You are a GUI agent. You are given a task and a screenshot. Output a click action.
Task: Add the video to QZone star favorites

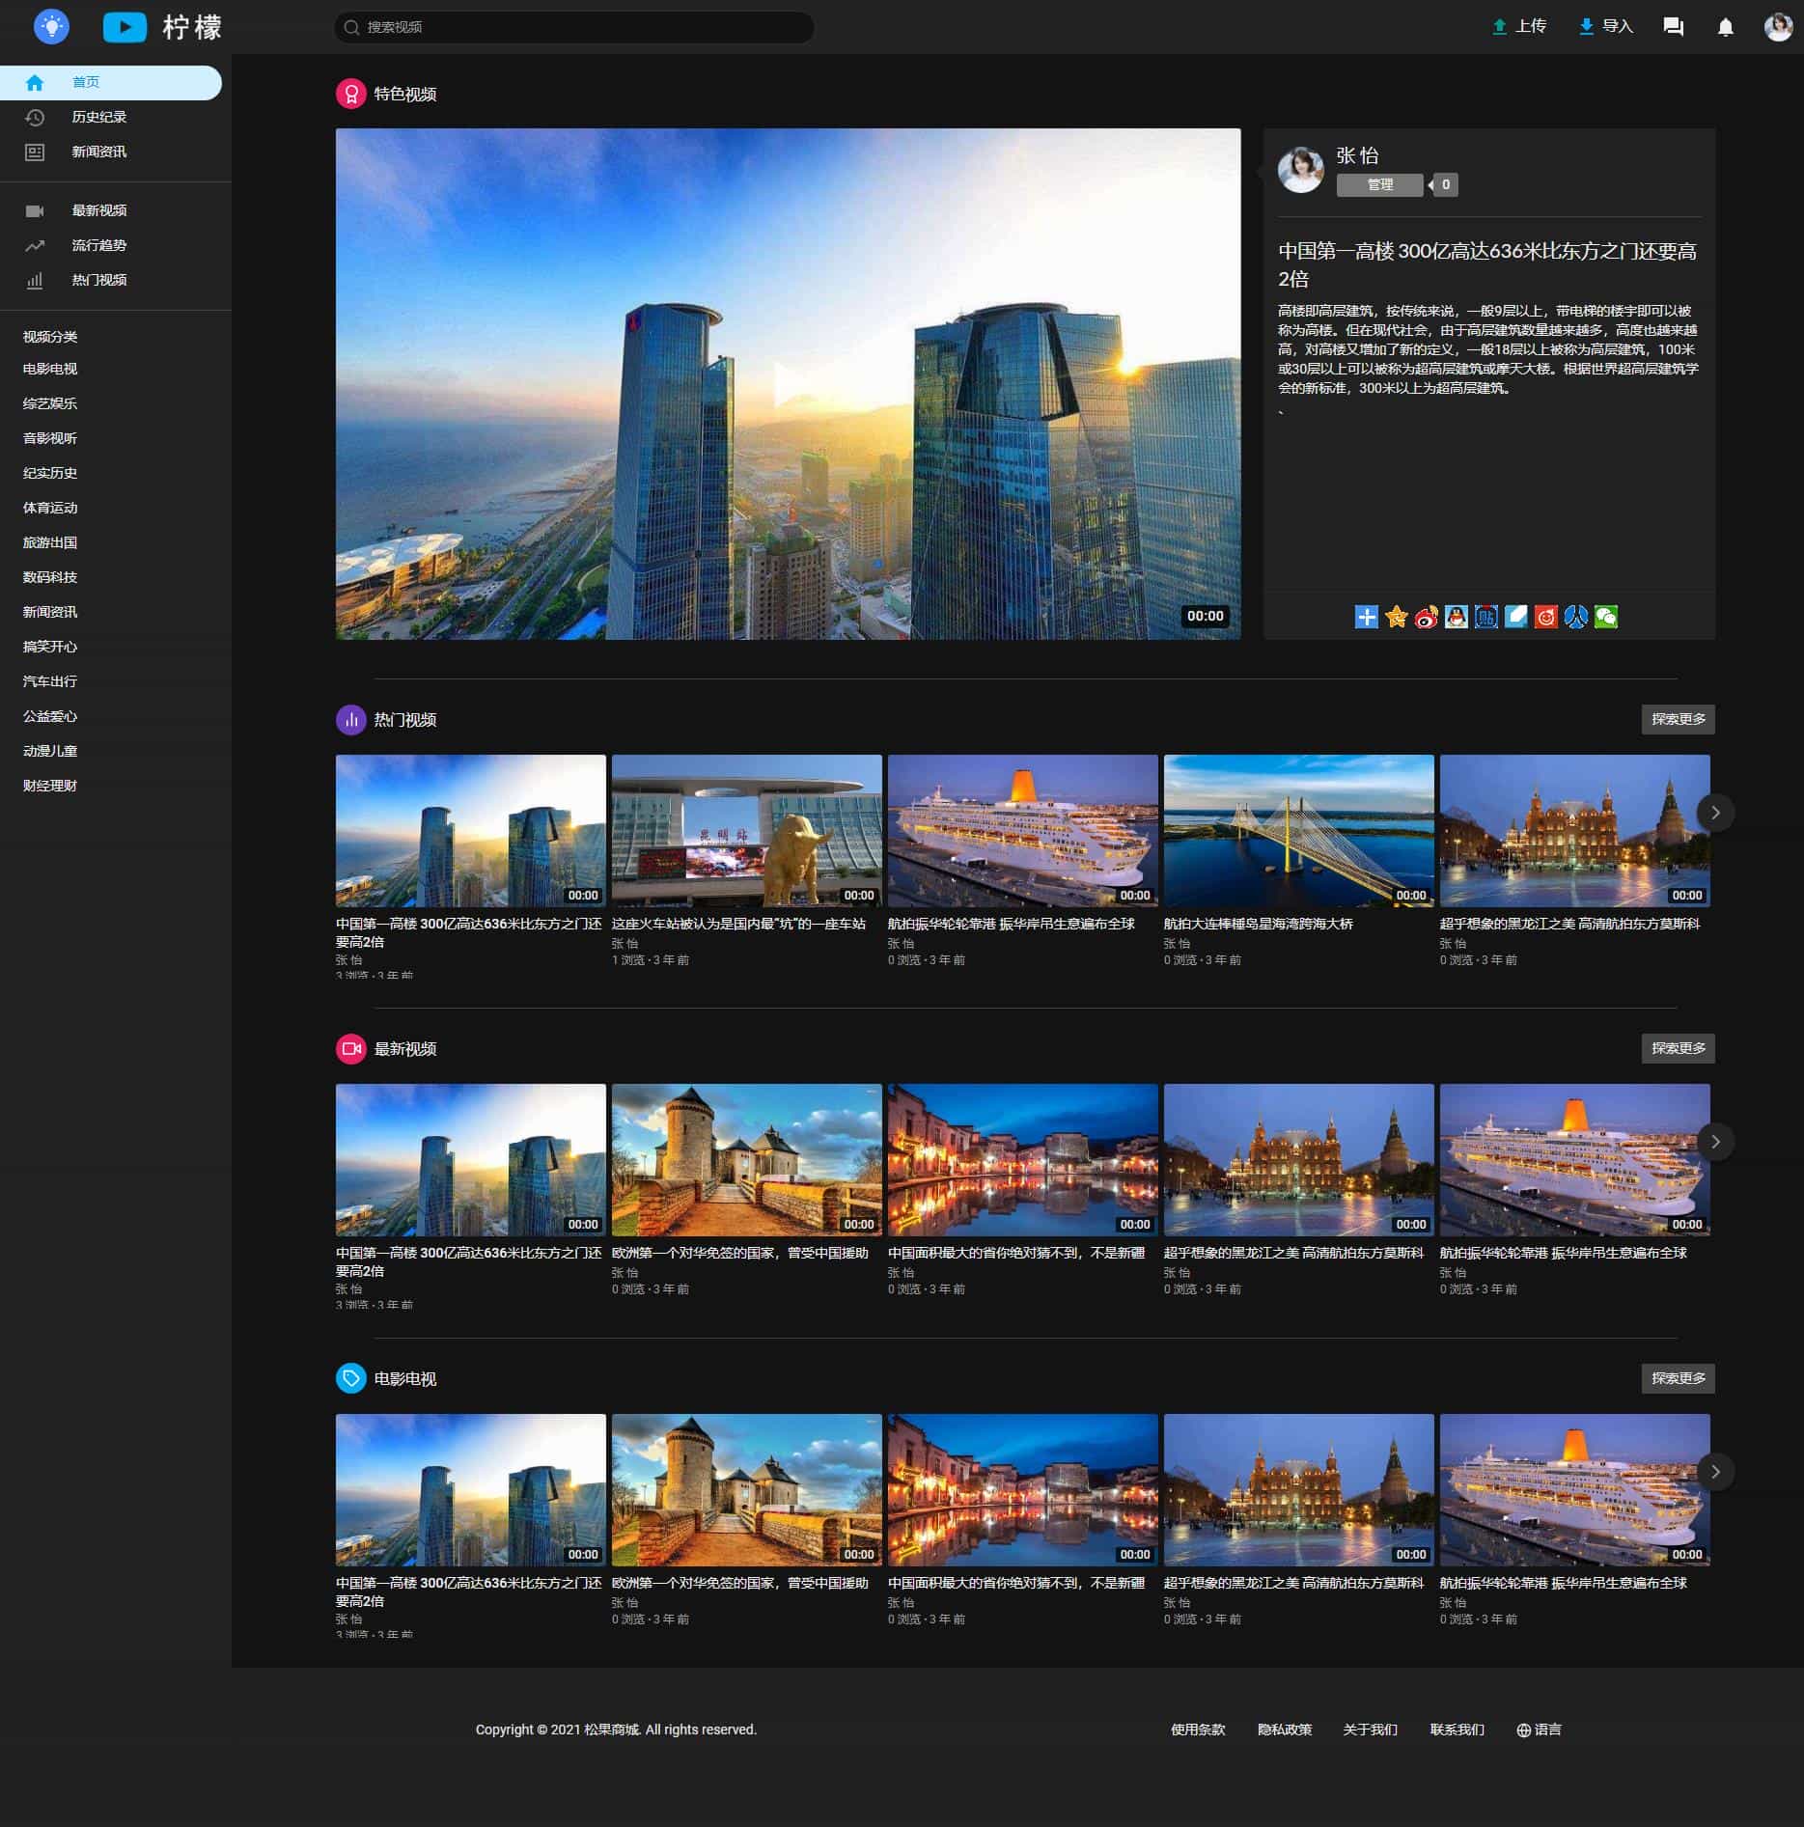click(1396, 617)
